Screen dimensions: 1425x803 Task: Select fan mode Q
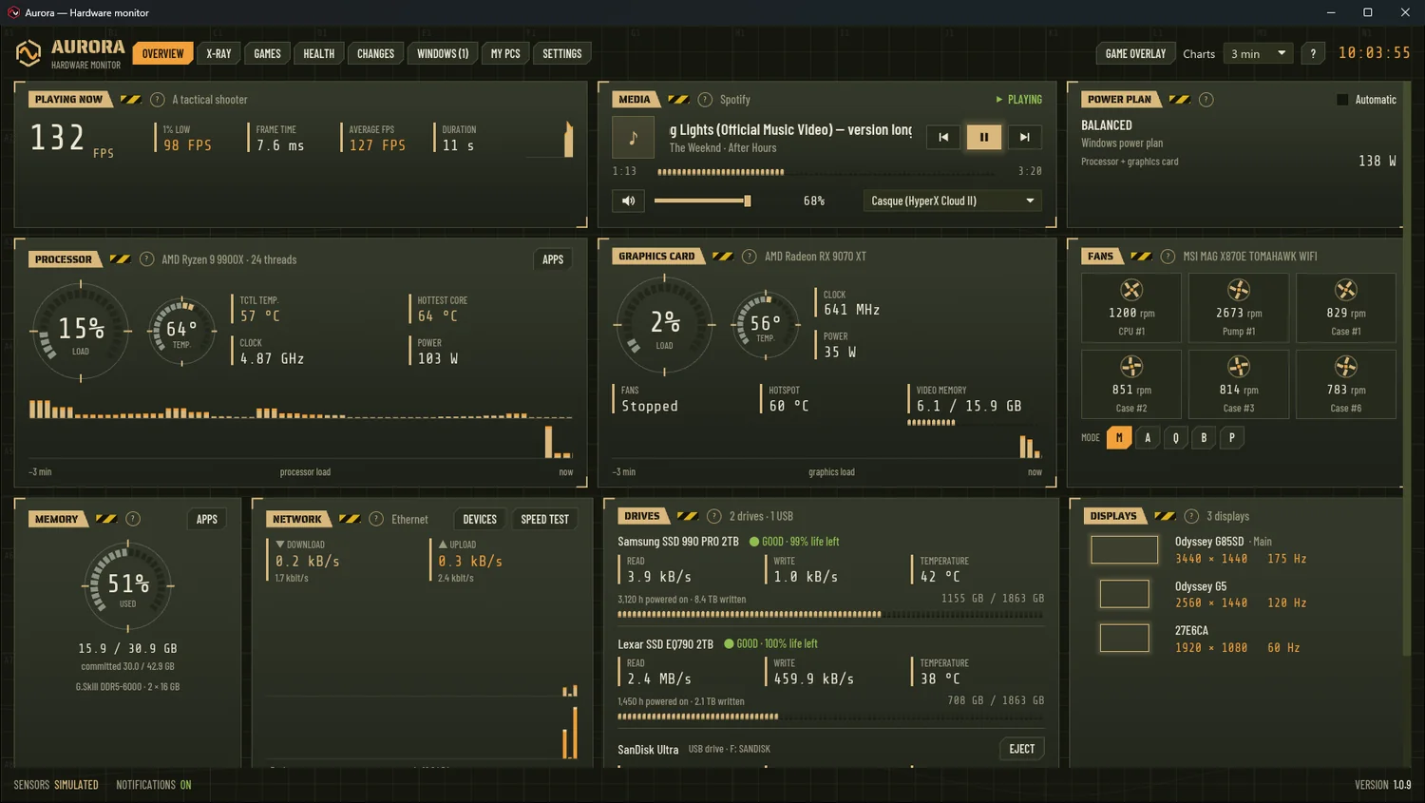1176,438
